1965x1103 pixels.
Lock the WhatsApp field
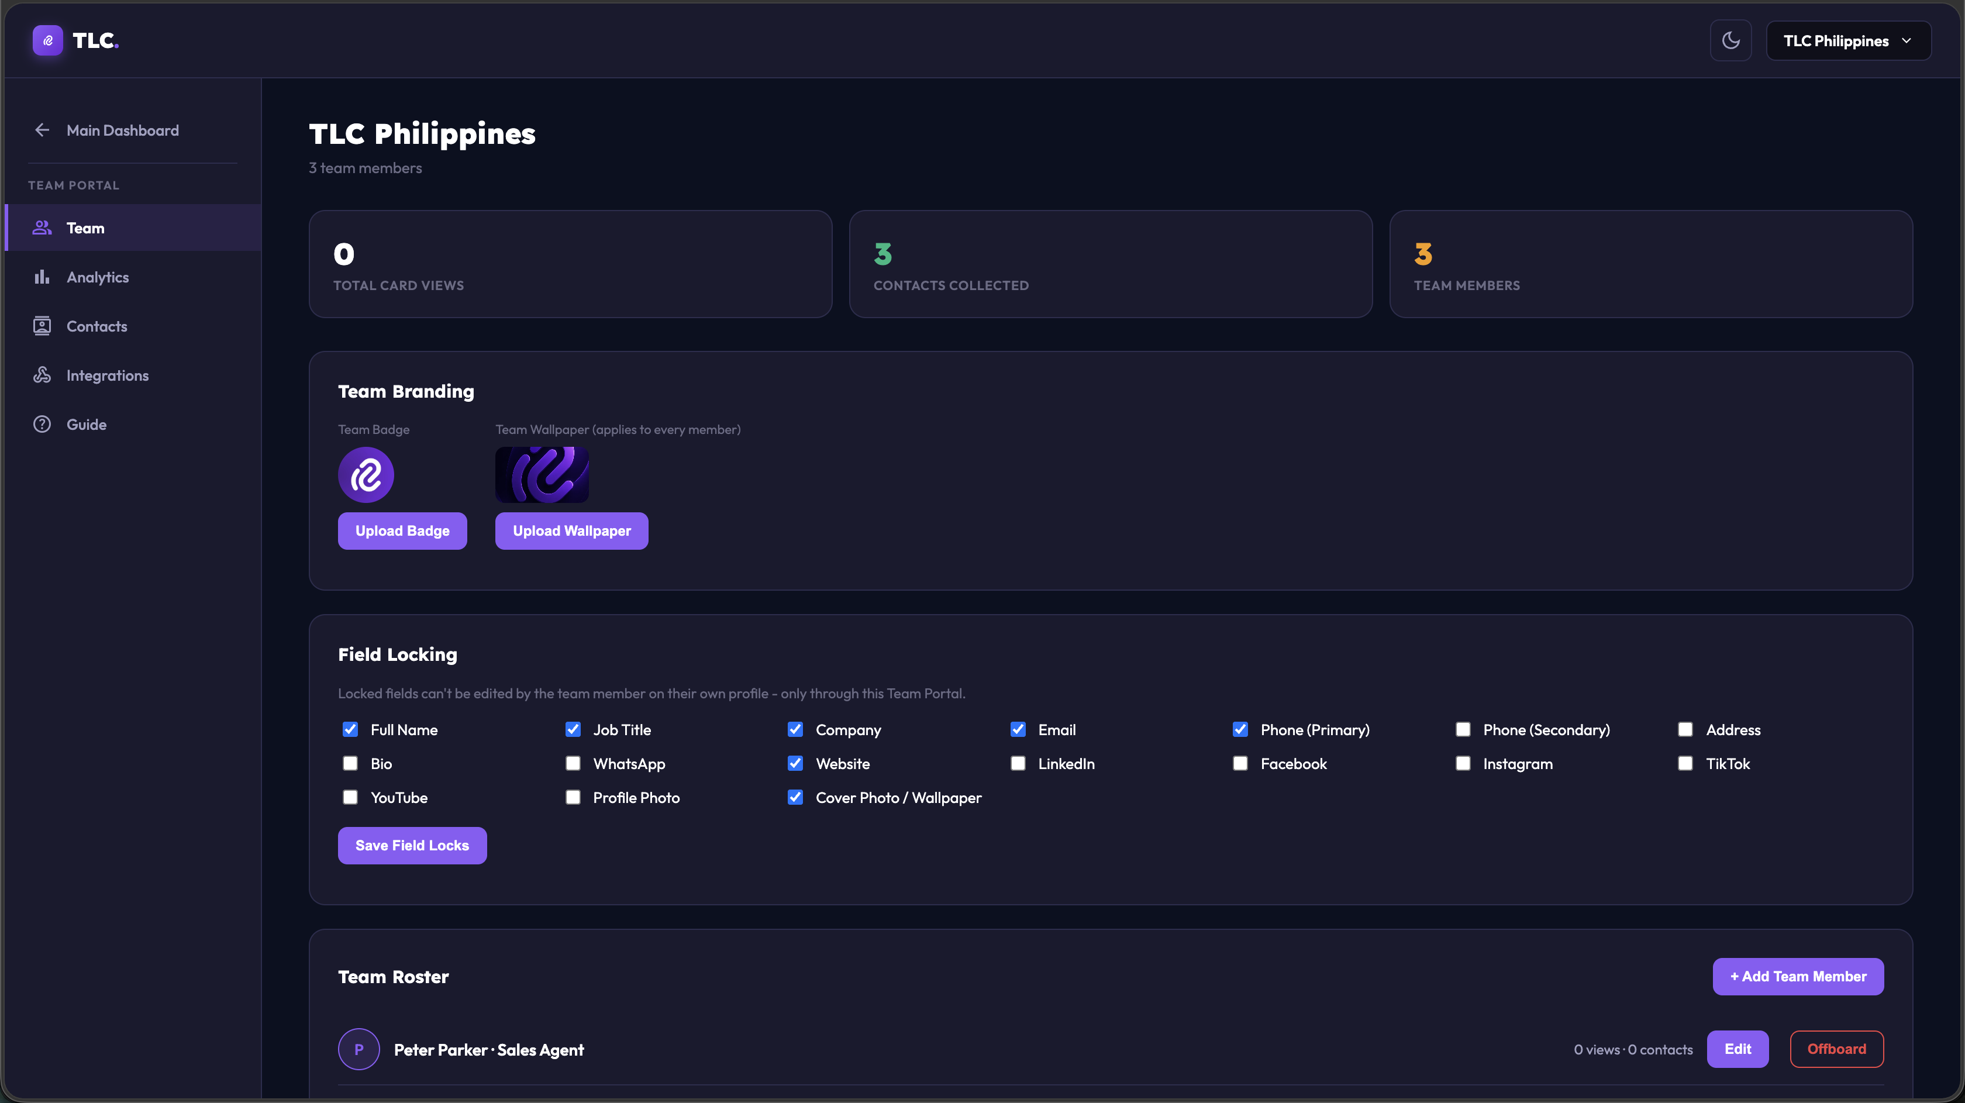573,763
